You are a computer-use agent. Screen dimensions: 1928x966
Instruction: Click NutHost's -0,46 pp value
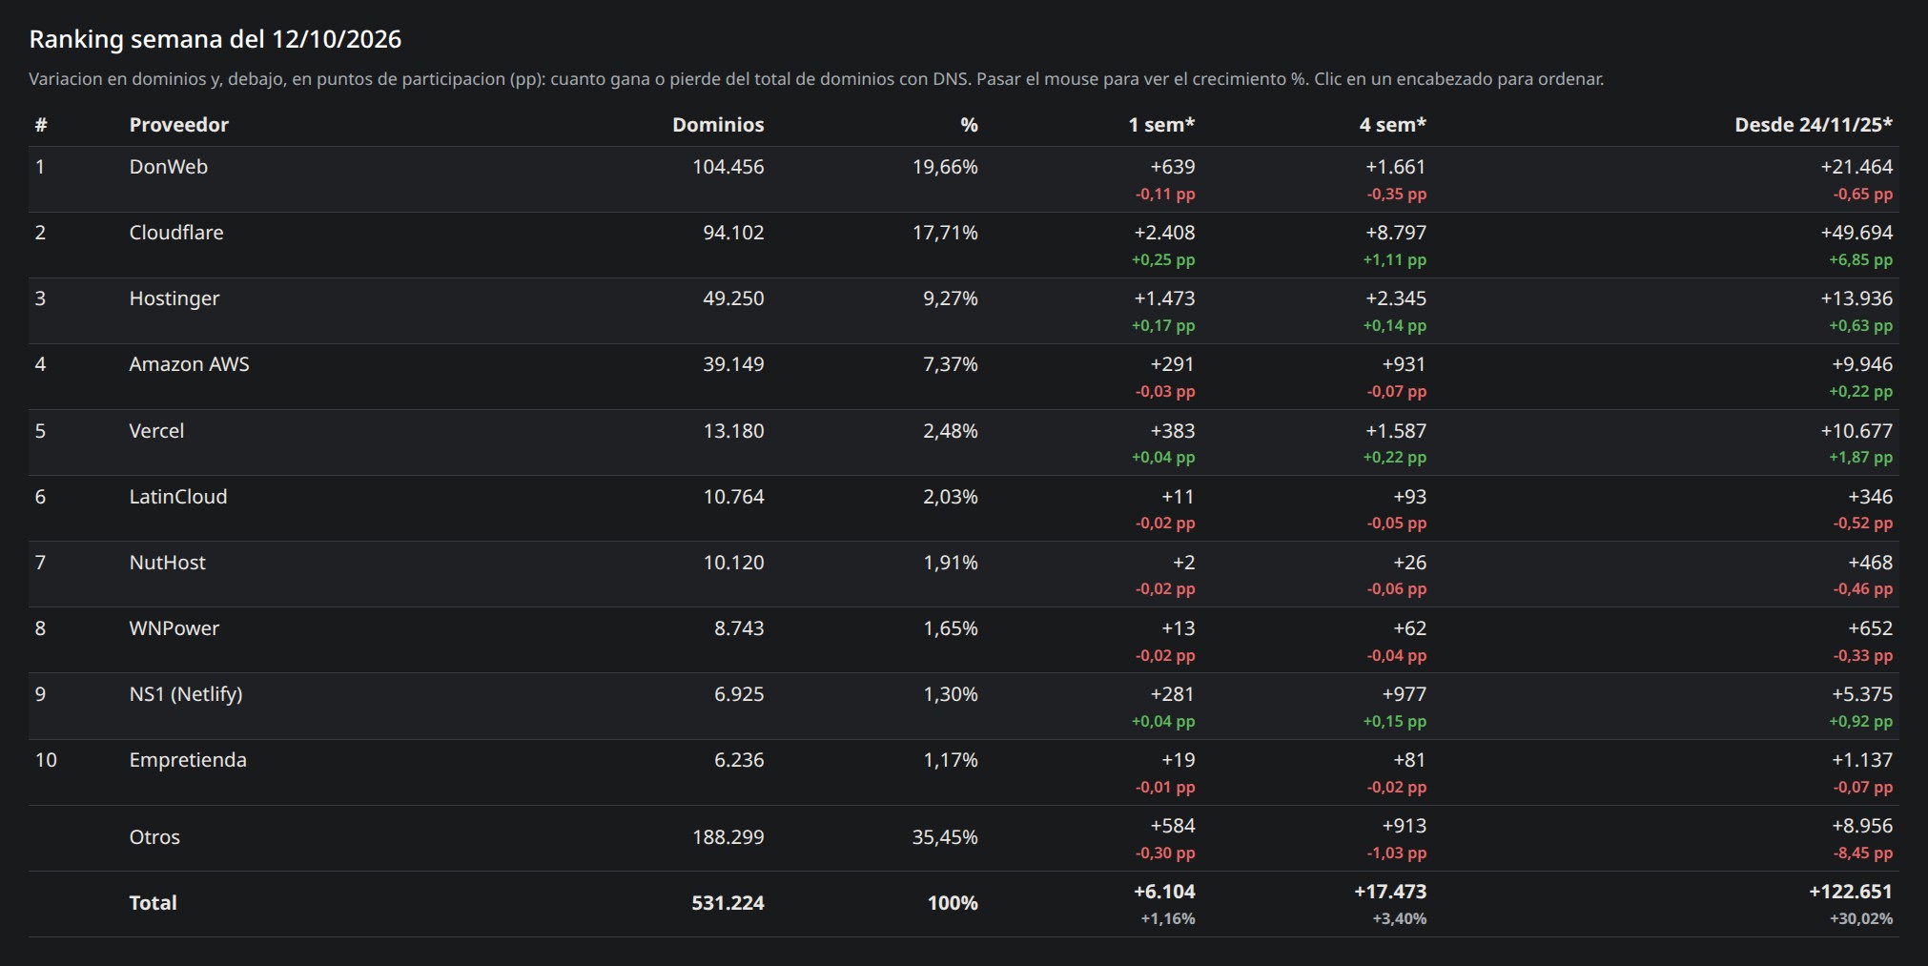click(x=1862, y=589)
